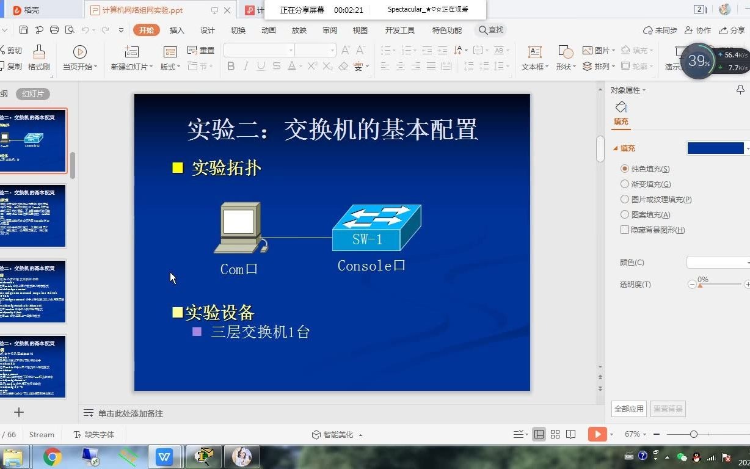
Task: Click the 全部应用 button
Action: (628, 409)
